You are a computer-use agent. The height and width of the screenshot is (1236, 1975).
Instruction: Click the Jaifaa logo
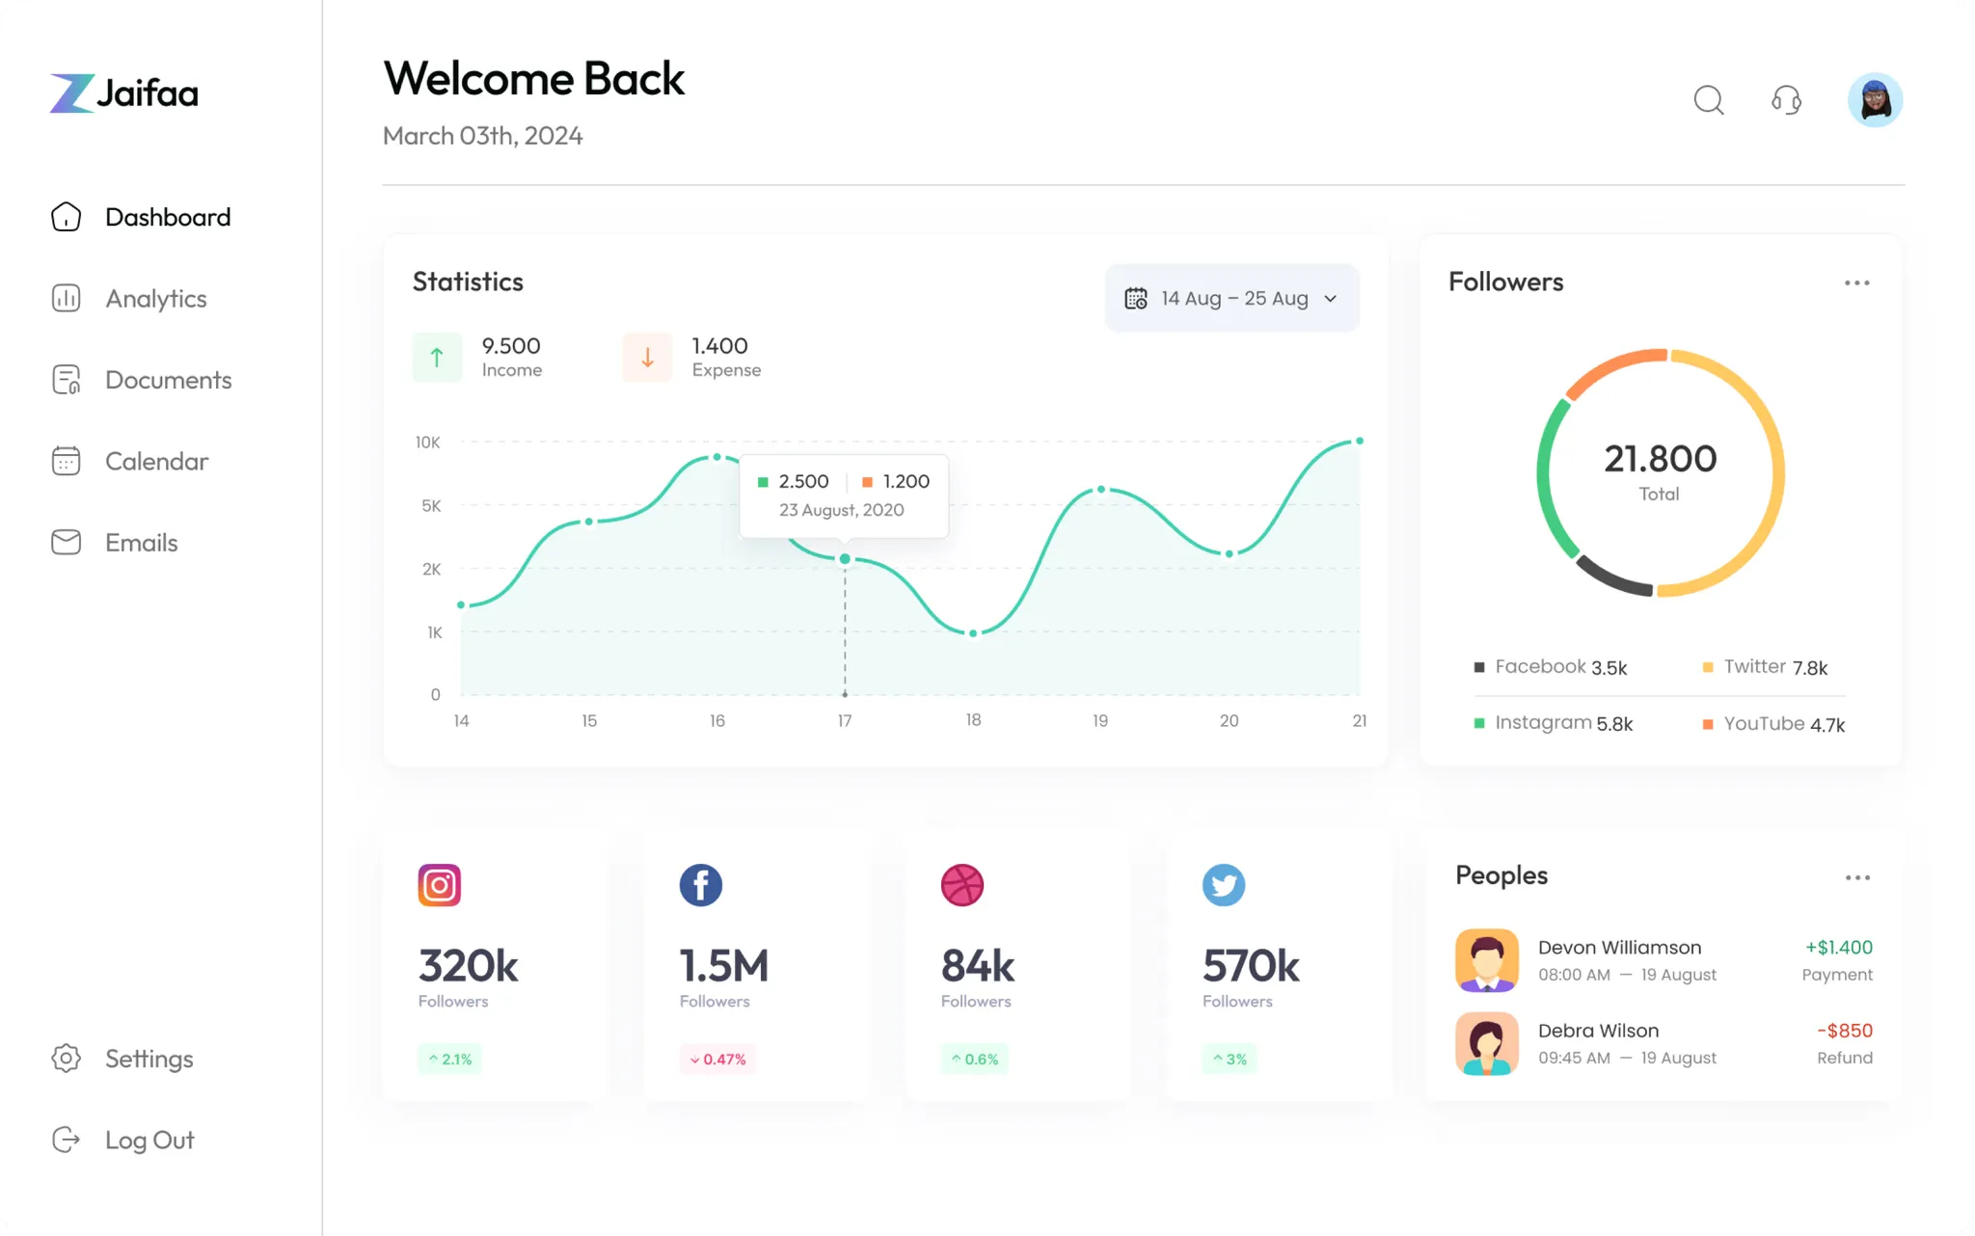(124, 94)
